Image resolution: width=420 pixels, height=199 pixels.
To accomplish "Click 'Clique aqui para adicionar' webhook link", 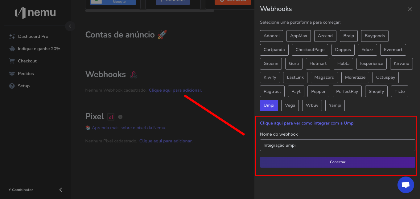I will [175, 90].
